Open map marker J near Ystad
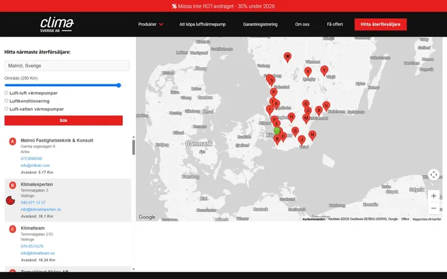Viewport: 447px width, 279px height. coord(302,139)
